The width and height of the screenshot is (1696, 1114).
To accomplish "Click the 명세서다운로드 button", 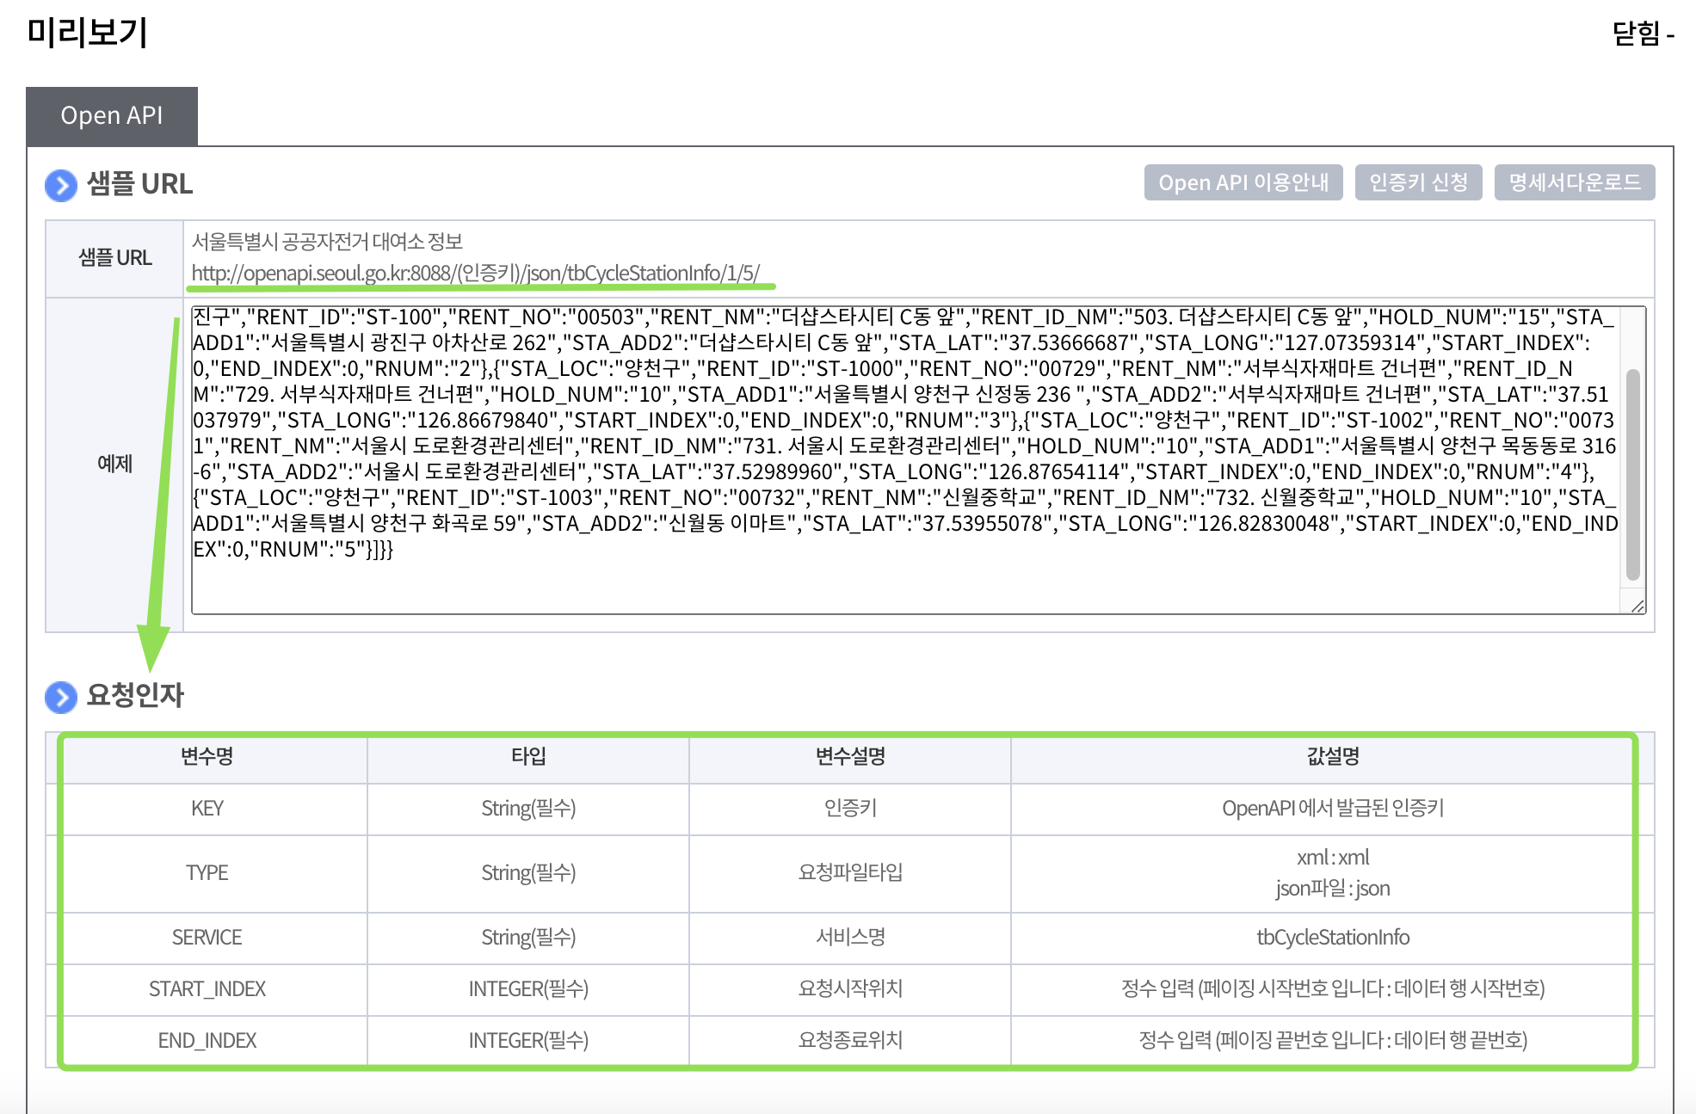I will point(1574,183).
